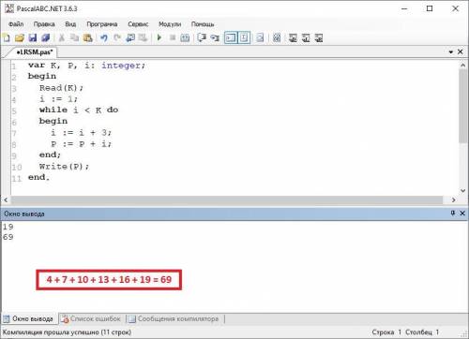Viewport: 469px width, 339px height.
Task: Click the horizontal scrollbar right arrow
Action: tap(454, 199)
